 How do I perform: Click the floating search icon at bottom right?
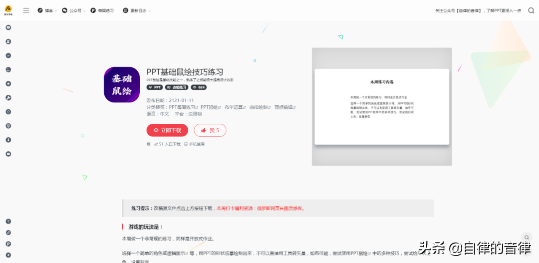(527, 238)
